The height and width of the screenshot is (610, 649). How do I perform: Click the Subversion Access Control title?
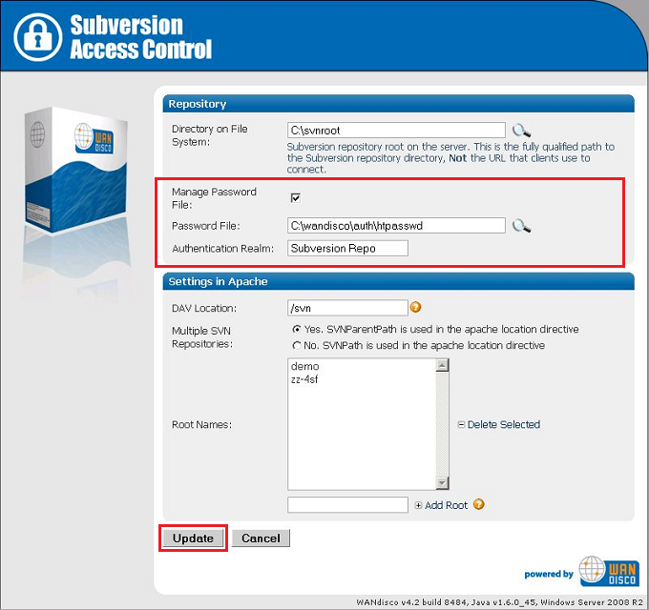pyautogui.click(x=140, y=37)
